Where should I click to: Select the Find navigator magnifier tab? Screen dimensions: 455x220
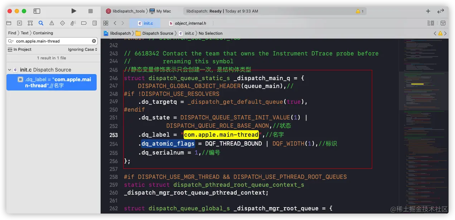click(41, 23)
